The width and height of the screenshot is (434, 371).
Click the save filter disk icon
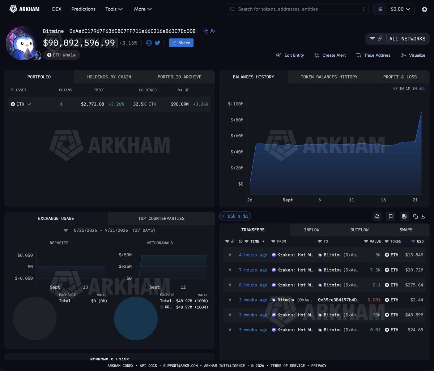pos(404,216)
